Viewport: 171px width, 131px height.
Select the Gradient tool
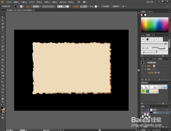point(3,76)
